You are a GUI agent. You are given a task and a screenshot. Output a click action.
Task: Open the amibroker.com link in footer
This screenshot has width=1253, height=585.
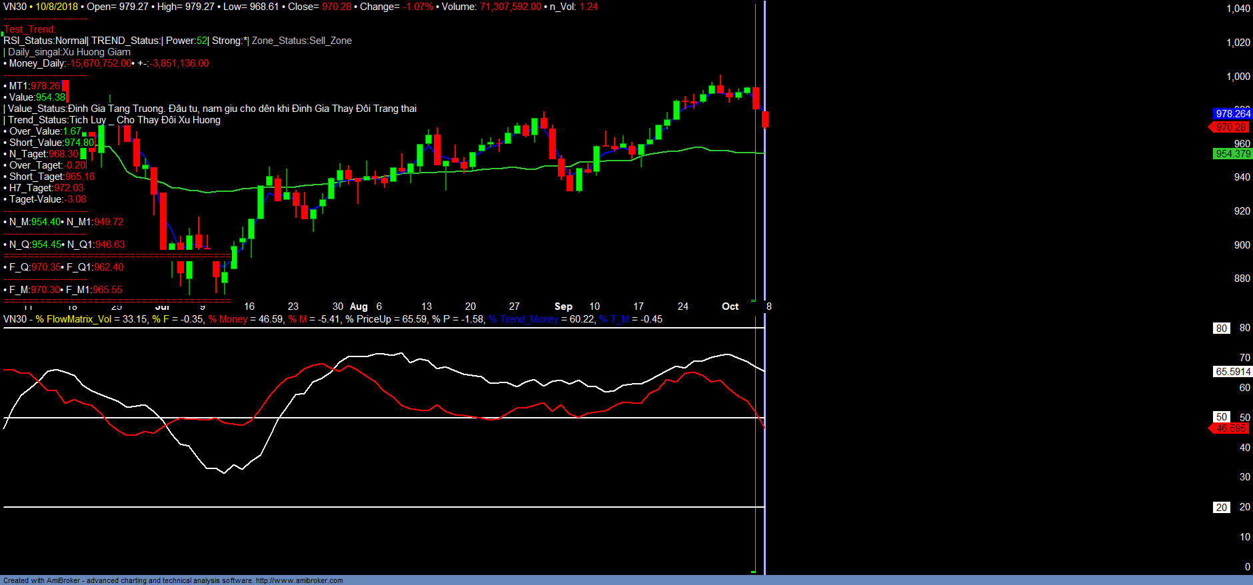coord(299,580)
